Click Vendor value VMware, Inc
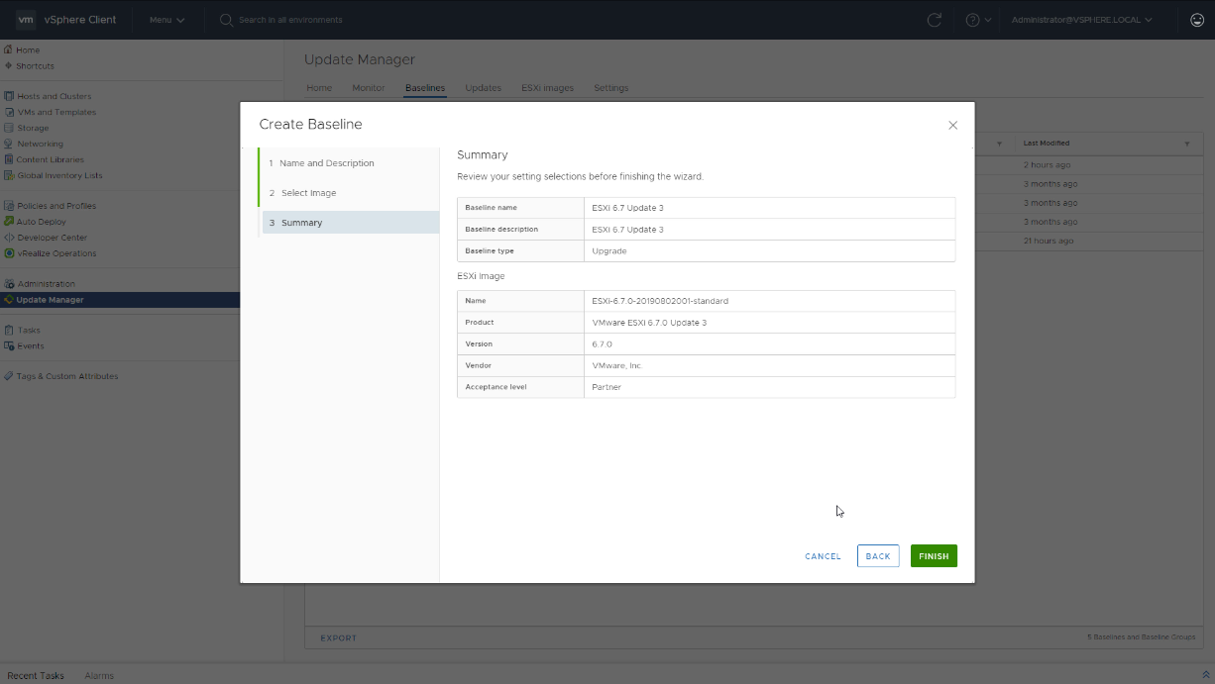 [616, 365]
